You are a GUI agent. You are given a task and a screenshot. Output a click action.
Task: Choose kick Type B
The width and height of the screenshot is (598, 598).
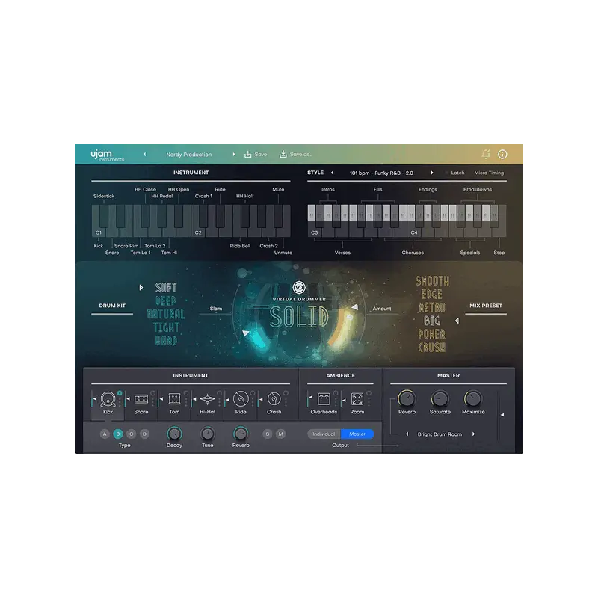(118, 434)
